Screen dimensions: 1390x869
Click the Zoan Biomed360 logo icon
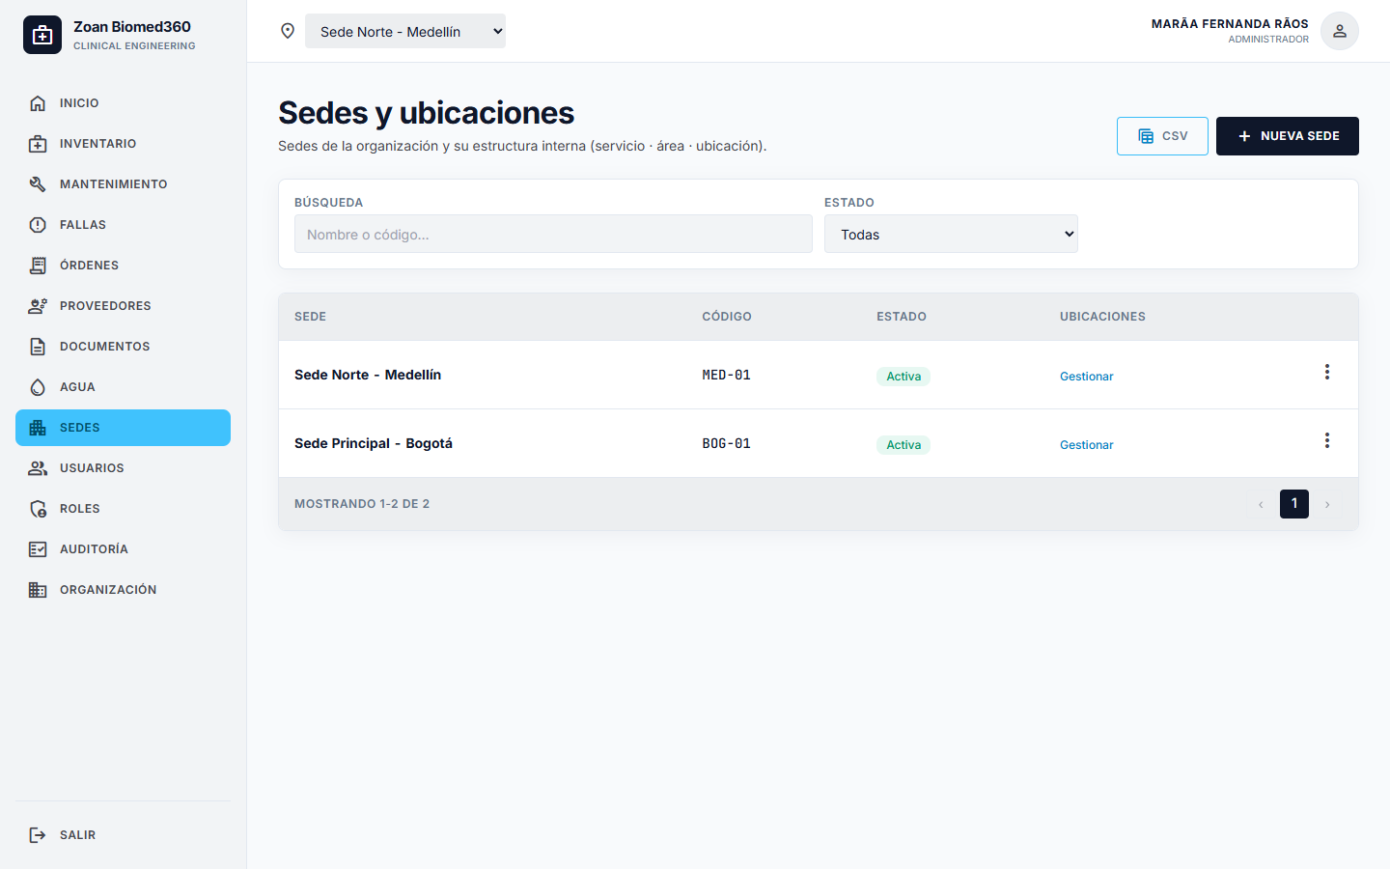[x=42, y=35]
